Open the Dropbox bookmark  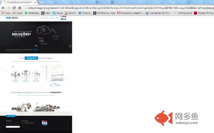[85, 13]
